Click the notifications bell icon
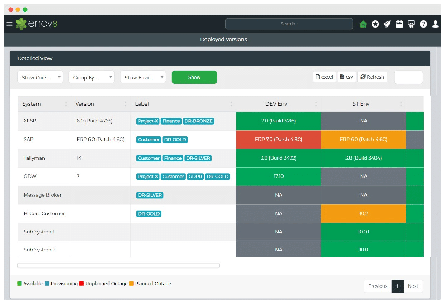 [x=387, y=24]
